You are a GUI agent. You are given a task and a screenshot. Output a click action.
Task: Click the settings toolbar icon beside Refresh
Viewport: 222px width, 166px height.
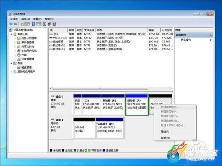[x=49, y=24]
